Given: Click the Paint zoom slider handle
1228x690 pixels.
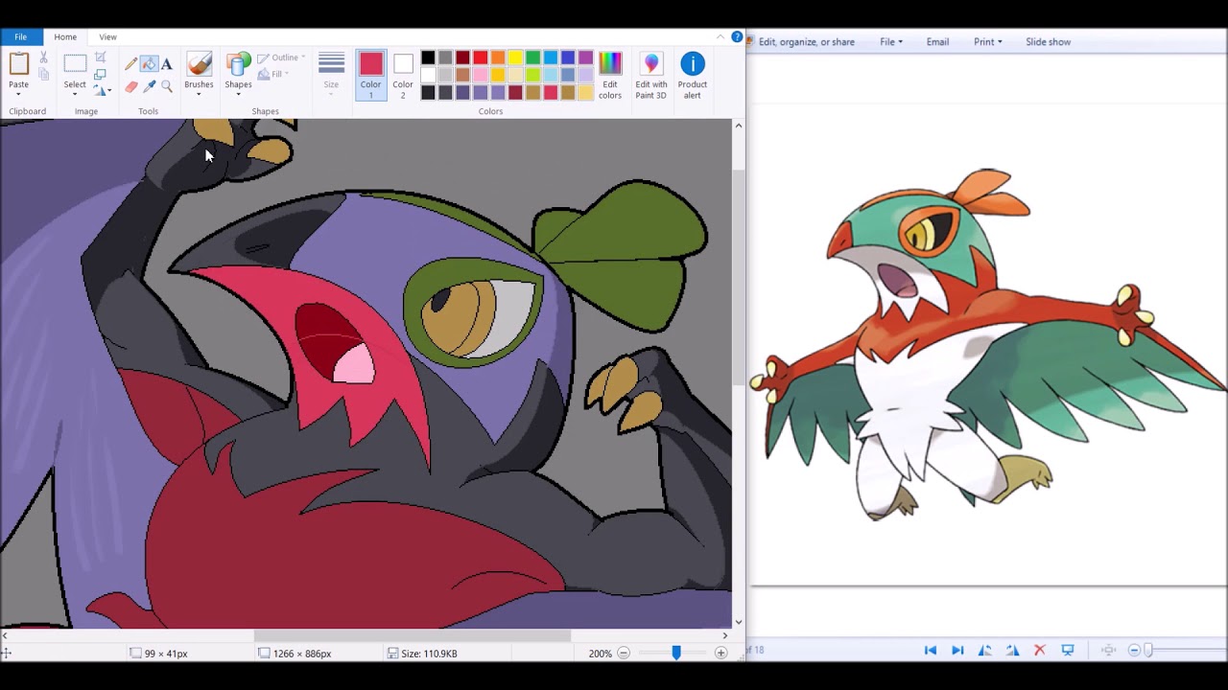Looking at the screenshot, I should coord(676,653).
